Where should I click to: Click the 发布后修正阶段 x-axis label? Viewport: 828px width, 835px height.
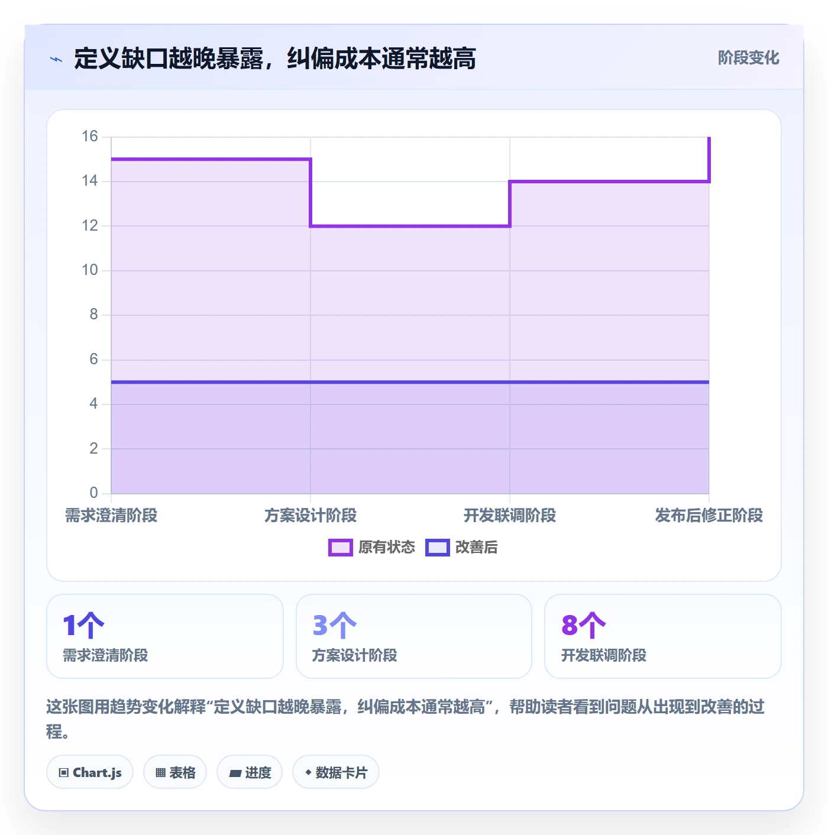click(709, 516)
